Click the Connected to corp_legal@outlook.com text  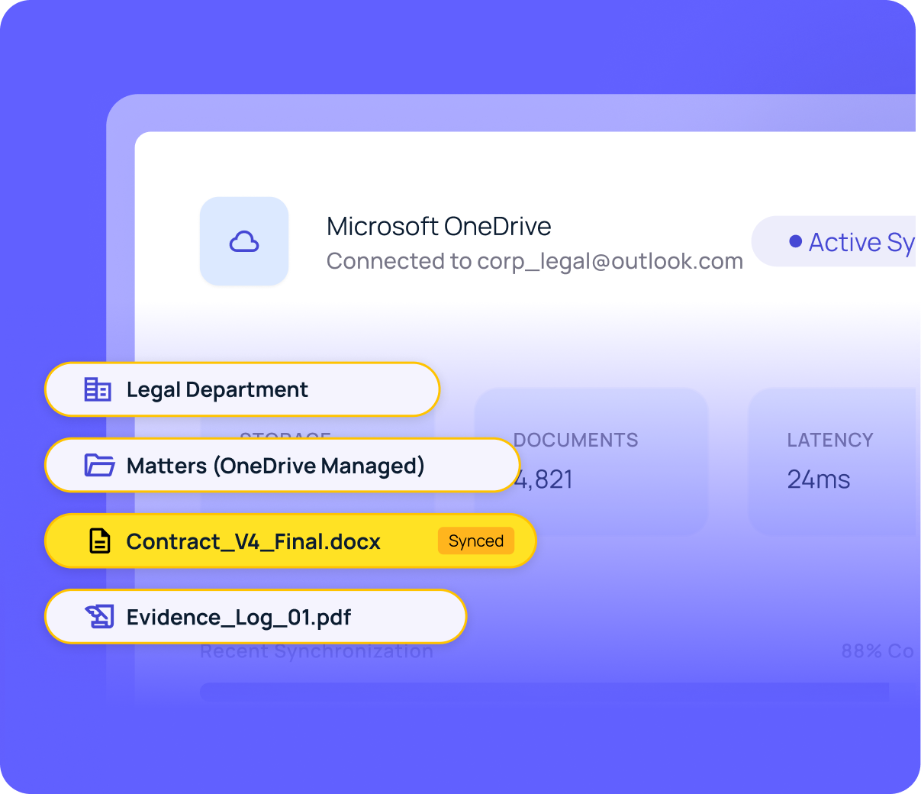(x=535, y=261)
